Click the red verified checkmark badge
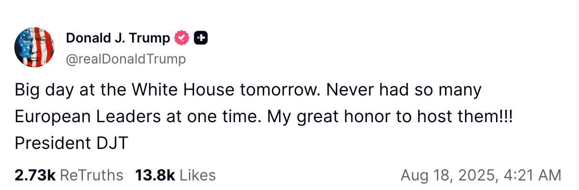The image size is (579, 190). [x=182, y=38]
